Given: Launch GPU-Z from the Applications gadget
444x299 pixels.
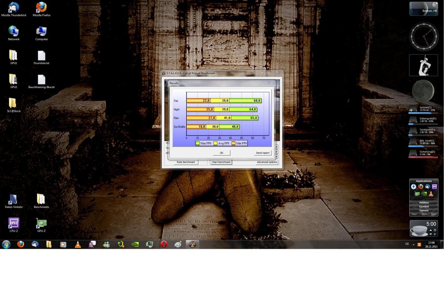Looking at the screenshot, I should coord(417,194).
